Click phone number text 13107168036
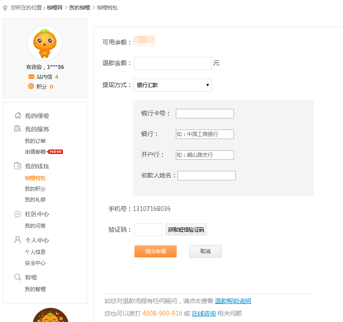 click(x=152, y=209)
